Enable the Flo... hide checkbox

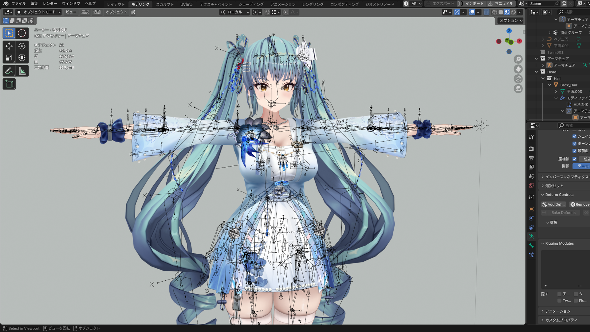[576, 301]
